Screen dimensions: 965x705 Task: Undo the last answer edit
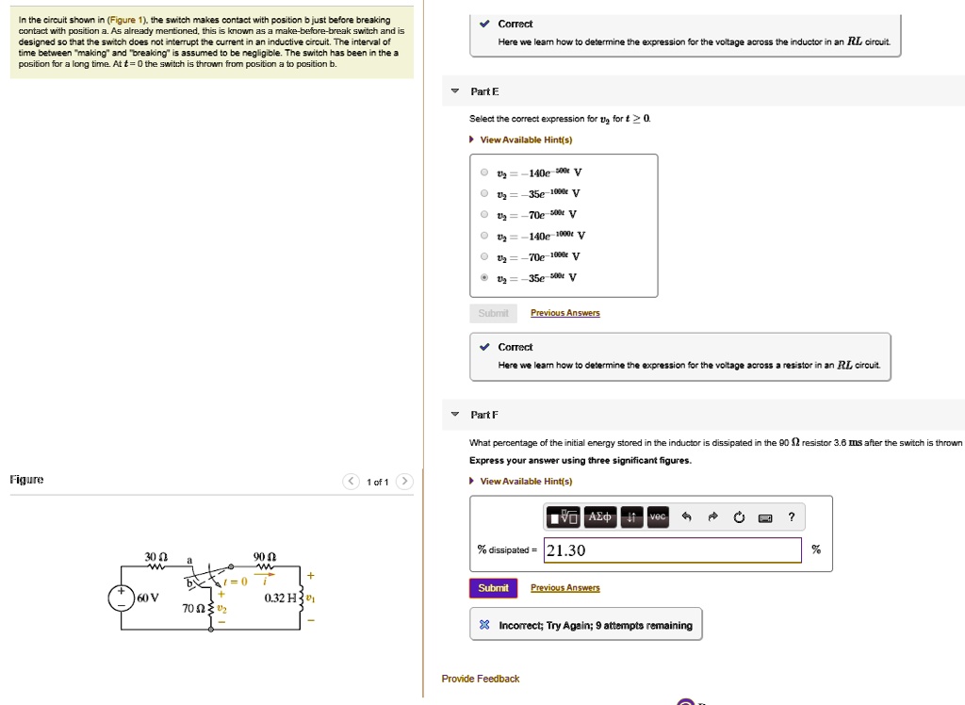(687, 516)
